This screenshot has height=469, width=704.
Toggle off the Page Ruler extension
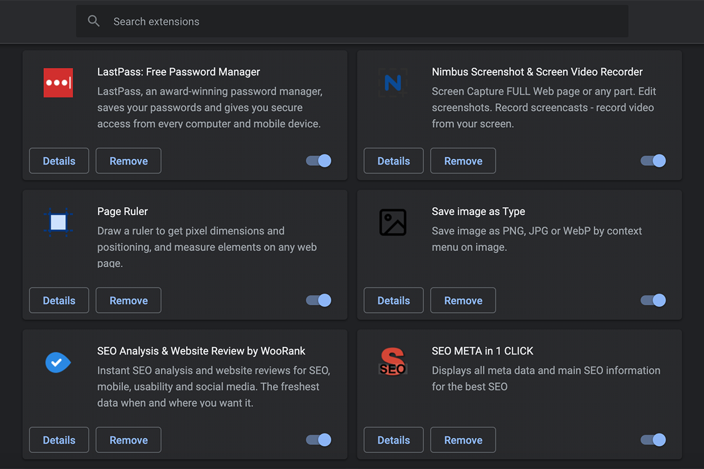click(x=319, y=300)
